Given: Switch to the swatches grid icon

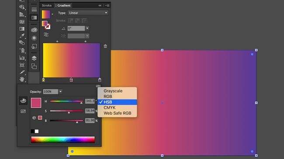Looking at the screenshot, I should tap(23, 111).
